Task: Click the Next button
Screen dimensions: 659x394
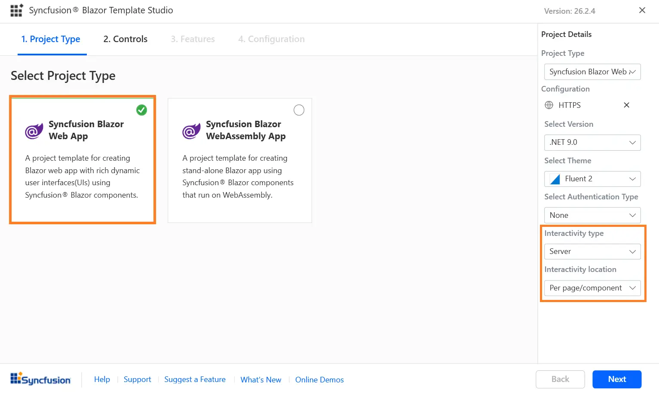Action: pyautogui.click(x=617, y=379)
